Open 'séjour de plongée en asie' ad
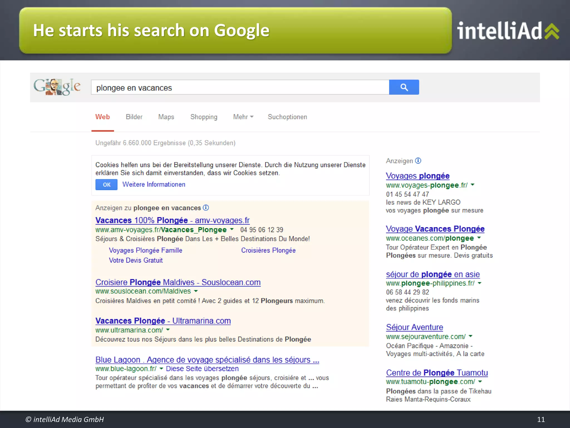570x428 pixels. (x=433, y=274)
